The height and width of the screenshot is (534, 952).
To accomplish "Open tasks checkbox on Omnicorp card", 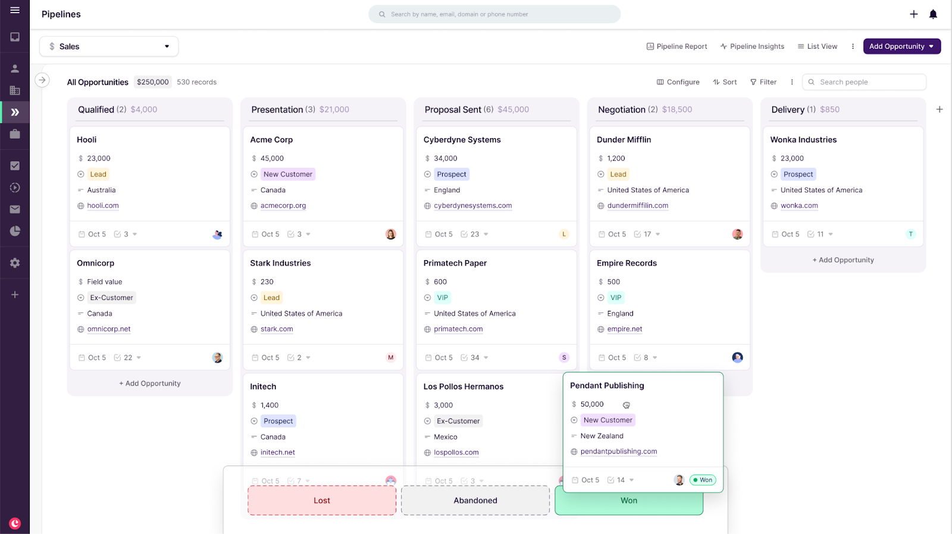I will tap(117, 358).
